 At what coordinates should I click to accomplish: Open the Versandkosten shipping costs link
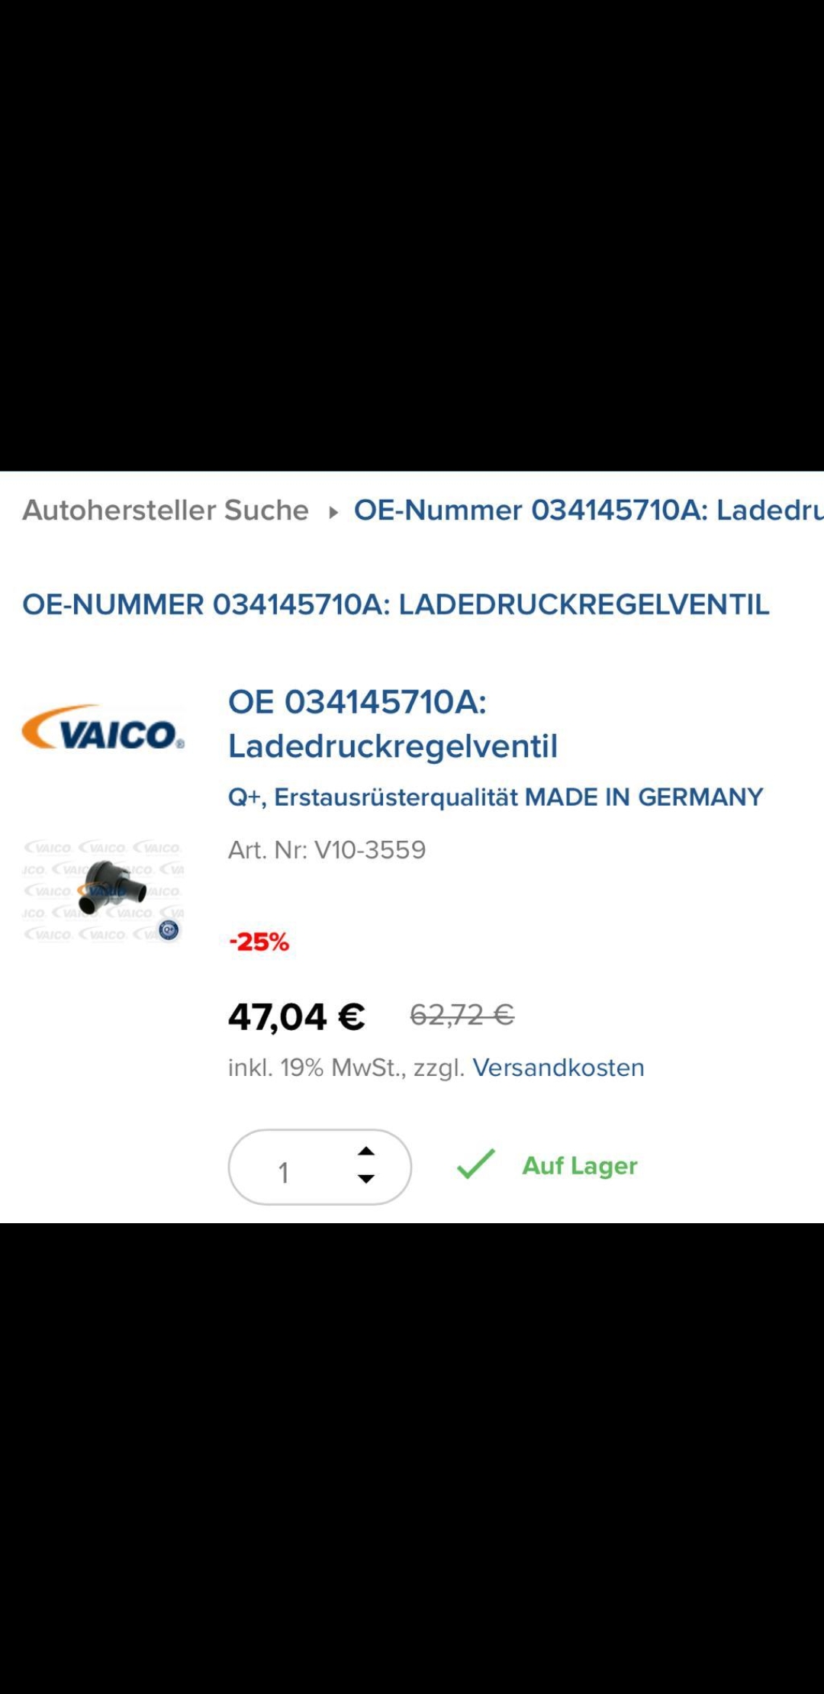(558, 1068)
